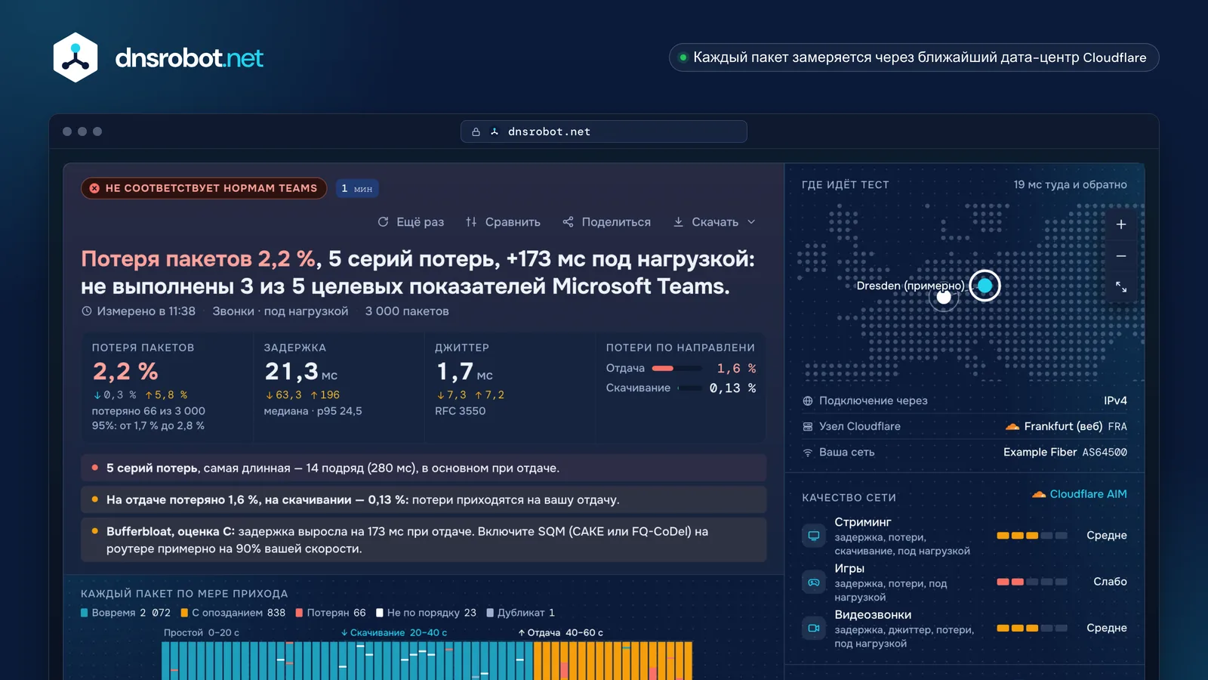Toggle the Не по порядку legend item

[426, 613]
